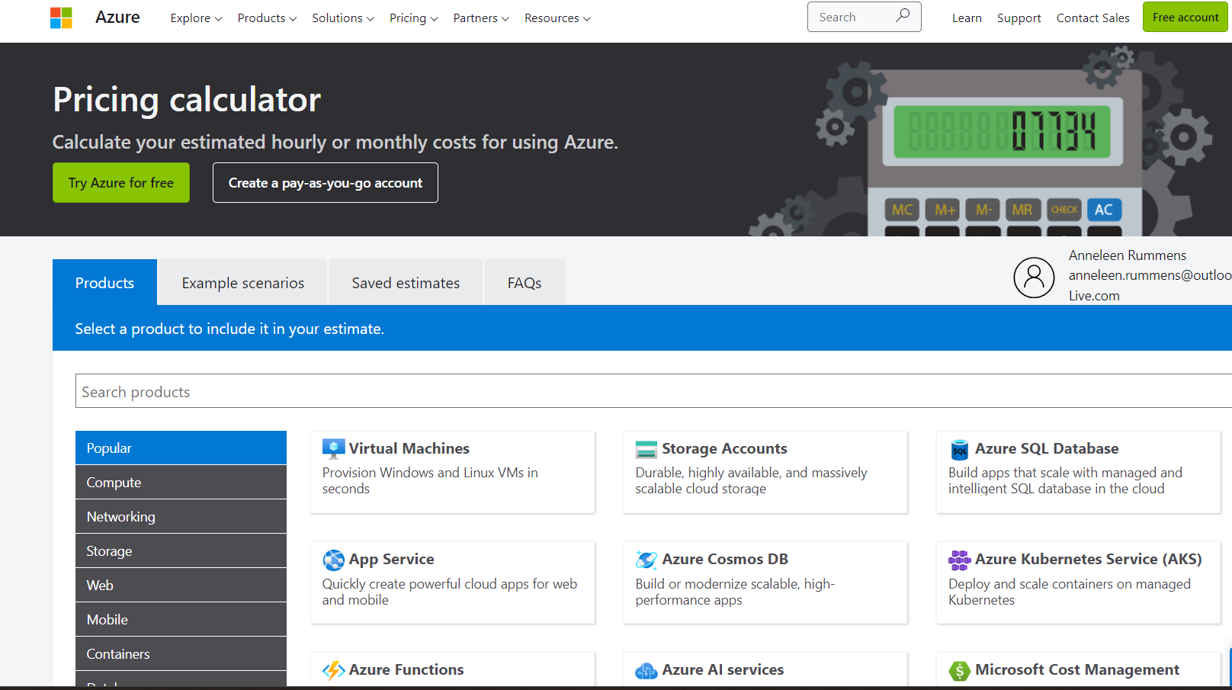This screenshot has width=1232, height=690.
Task: Click the Azure SQL Database icon
Action: pyautogui.click(x=959, y=449)
